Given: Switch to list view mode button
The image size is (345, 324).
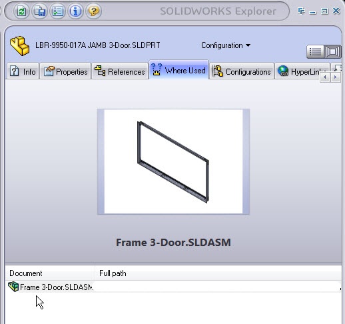Looking at the screenshot, I should point(315,52).
